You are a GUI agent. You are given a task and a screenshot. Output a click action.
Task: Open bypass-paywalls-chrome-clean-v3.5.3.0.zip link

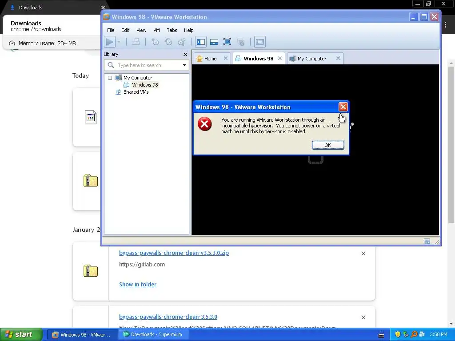(174, 253)
